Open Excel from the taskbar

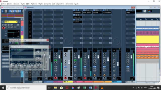[85, 88]
